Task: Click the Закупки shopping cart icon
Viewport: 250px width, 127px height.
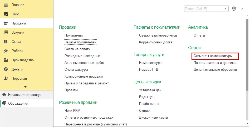Action: point(6,32)
